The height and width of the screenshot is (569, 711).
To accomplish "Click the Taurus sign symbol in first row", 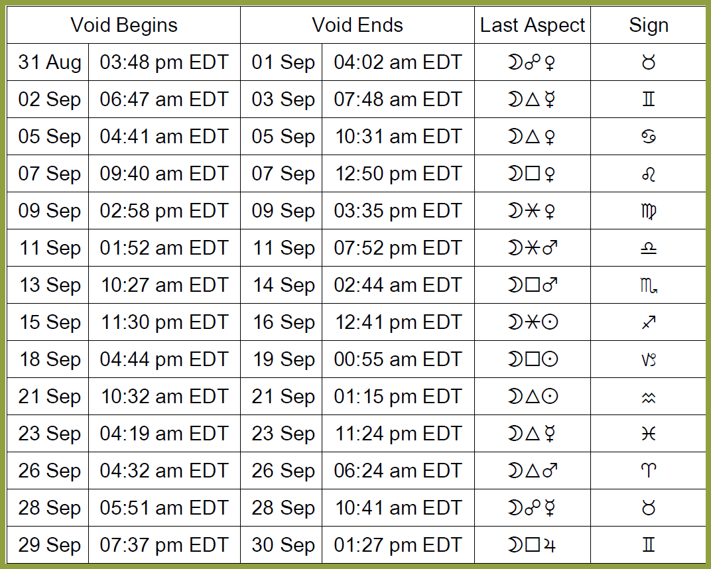I will [649, 62].
